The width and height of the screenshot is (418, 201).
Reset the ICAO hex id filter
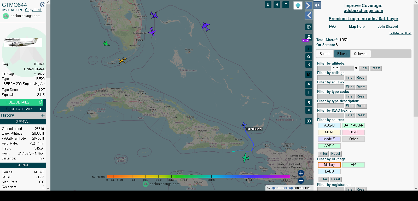click(x=361, y=115)
